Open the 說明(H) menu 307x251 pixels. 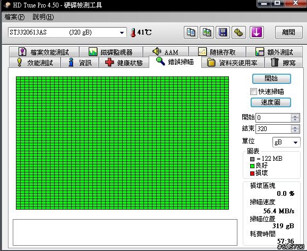point(43,17)
